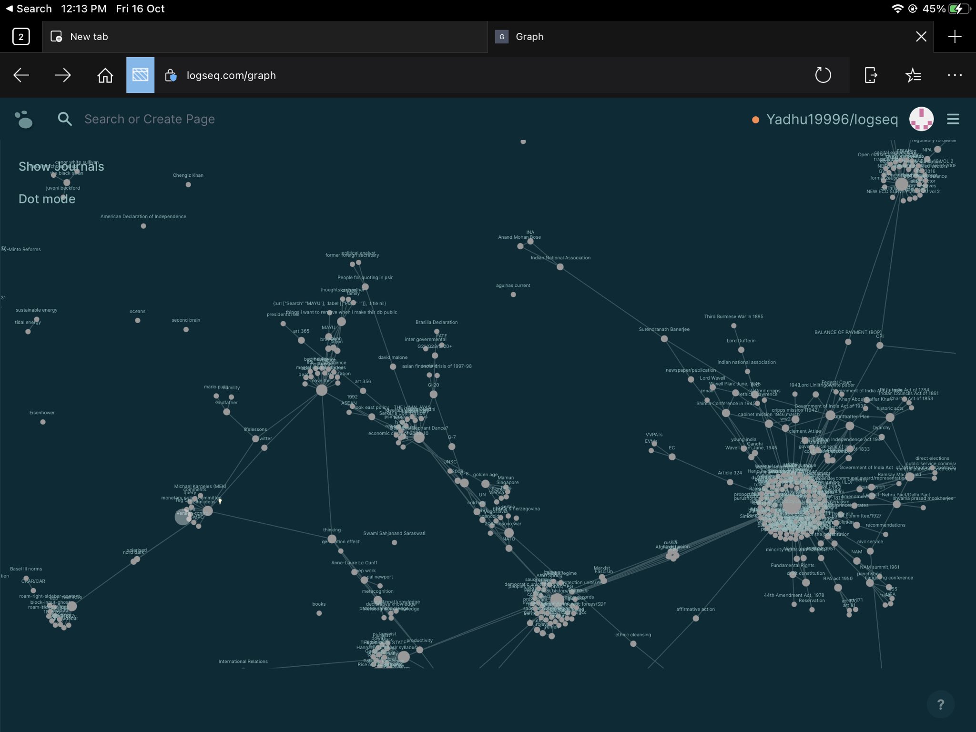
Task: Reload the page with refresh icon
Action: pos(823,75)
